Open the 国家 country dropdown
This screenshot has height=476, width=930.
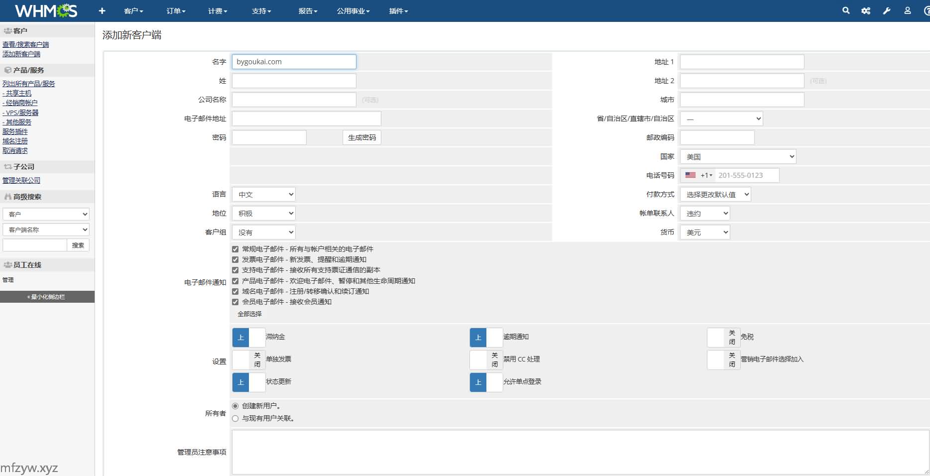(738, 157)
